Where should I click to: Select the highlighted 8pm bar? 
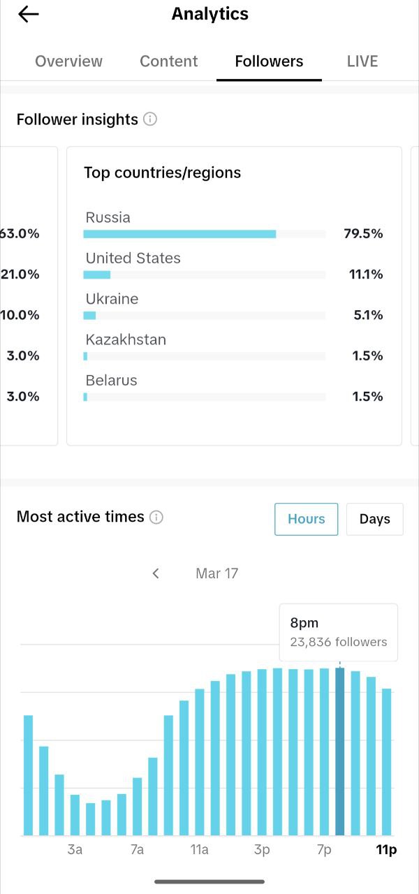click(340, 752)
